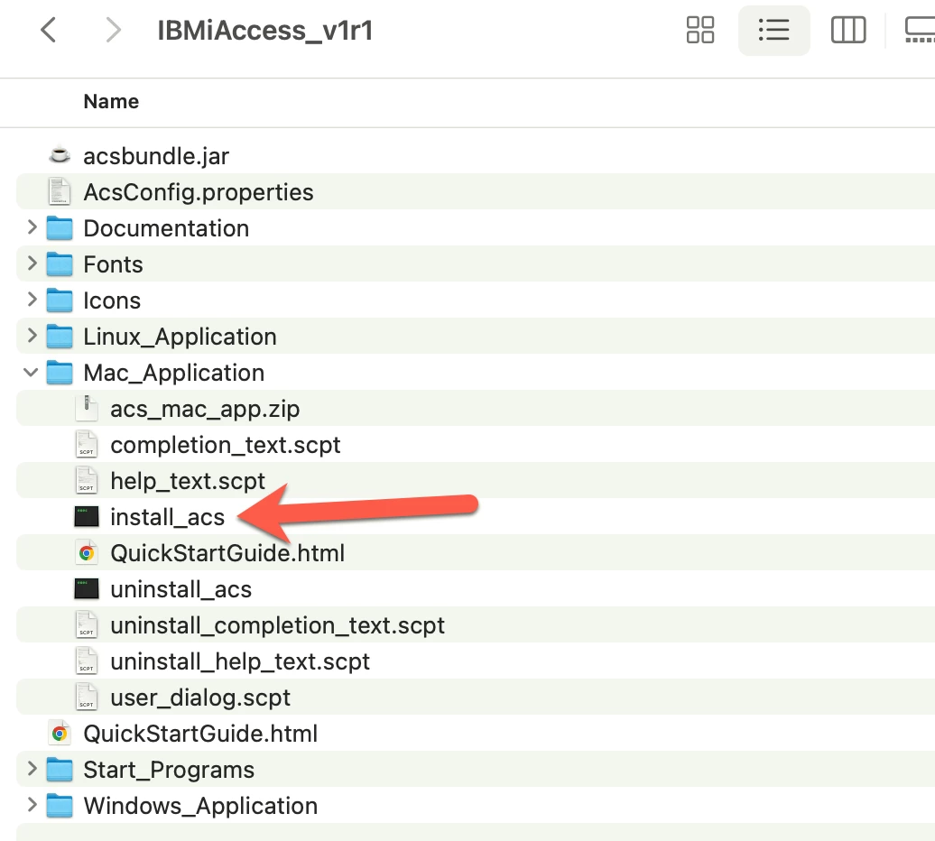Select the Fonts folder name
The height and width of the screenshot is (841, 935).
click(x=114, y=264)
